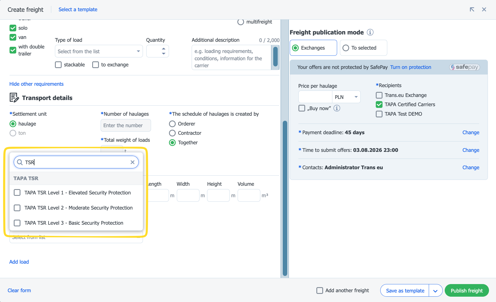Click the Add load link
The width and height of the screenshot is (496, 302).
(x=19, y=262)
